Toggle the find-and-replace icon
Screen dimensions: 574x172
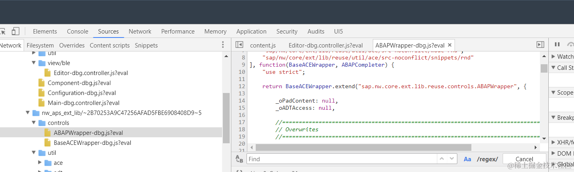click(x=239, y=159)
